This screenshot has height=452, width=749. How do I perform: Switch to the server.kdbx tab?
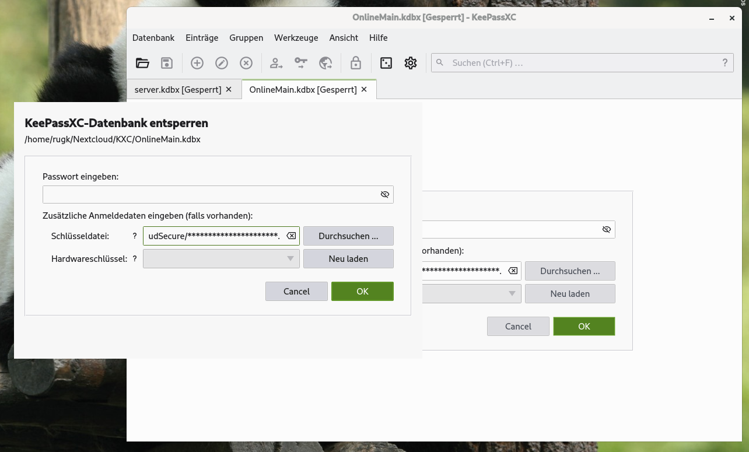tap(178, 89)
